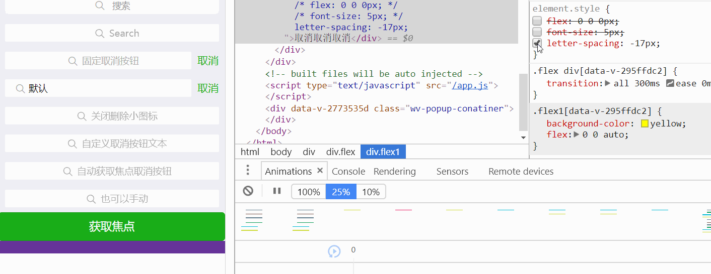
Task: Open the ease timing-function editor icon
Action: click(670, 83)
